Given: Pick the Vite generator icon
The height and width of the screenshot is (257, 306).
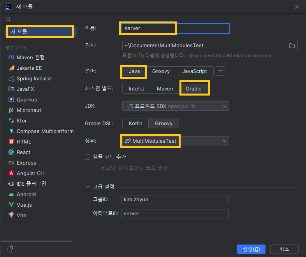Looking at the screenshot, I should 11,215.
